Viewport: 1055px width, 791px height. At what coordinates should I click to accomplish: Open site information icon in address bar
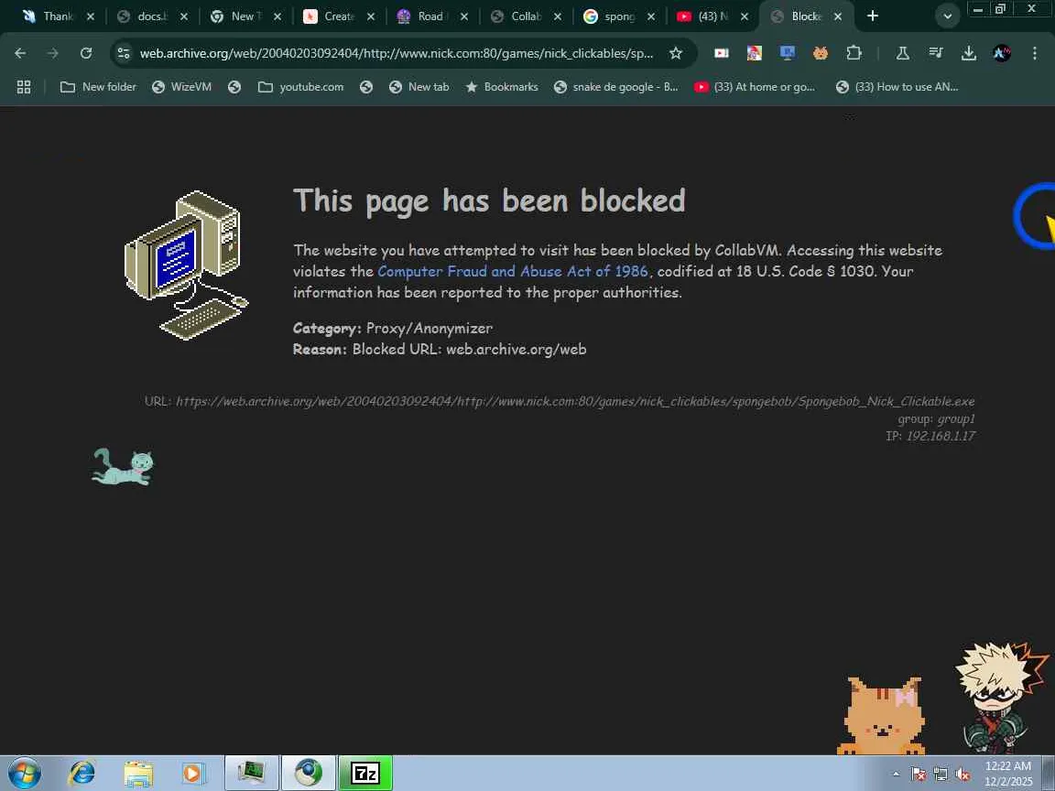123,53
